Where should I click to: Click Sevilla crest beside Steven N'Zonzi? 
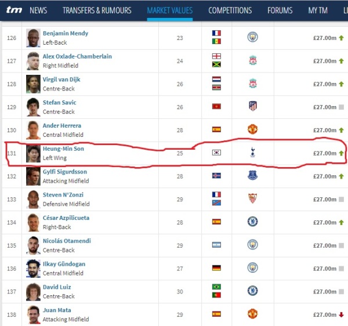pos(252,198)
